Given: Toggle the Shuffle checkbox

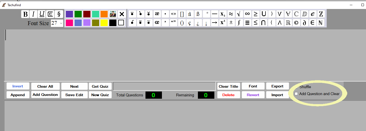Looking at the screenshot, I should (296, 87).
